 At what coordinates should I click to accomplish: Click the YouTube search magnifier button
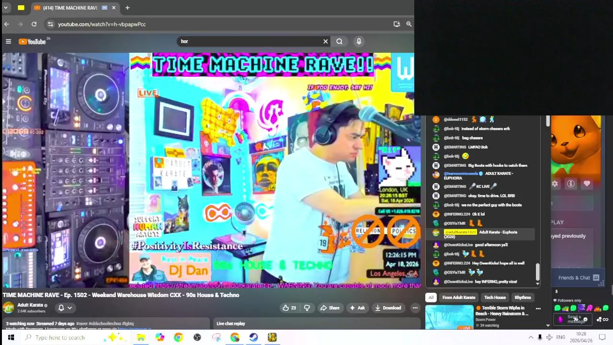point(340,41)
